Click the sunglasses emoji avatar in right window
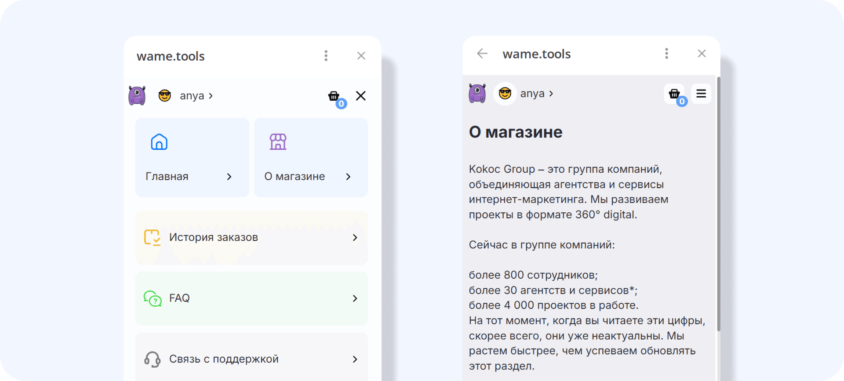The height and width of the screenshot is (381, 844). (505, 93)
